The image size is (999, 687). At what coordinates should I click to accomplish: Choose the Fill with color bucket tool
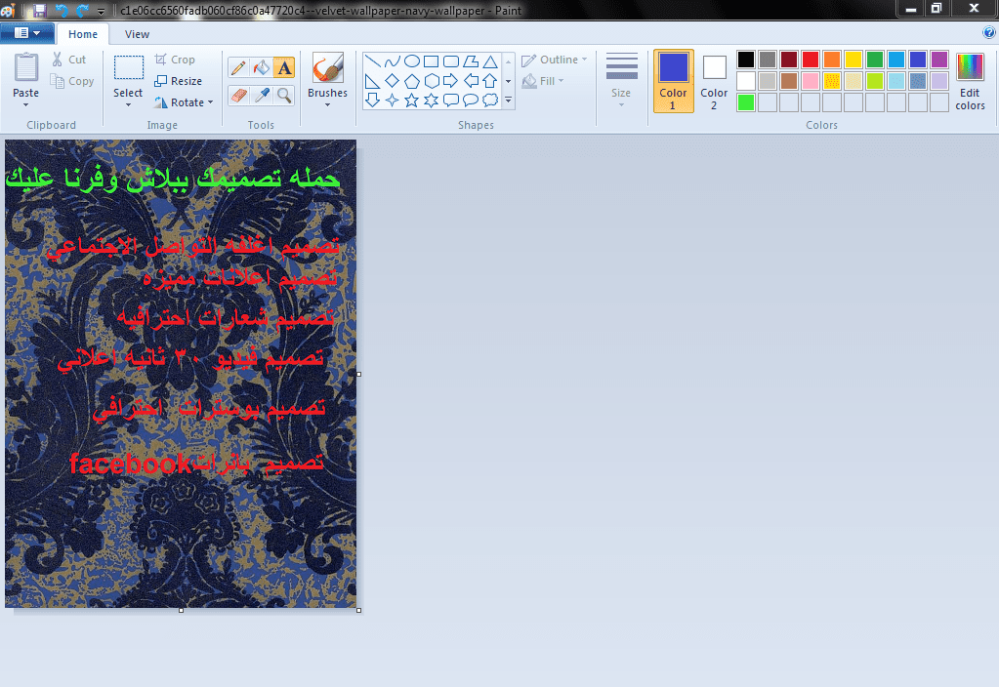(261, 67)
